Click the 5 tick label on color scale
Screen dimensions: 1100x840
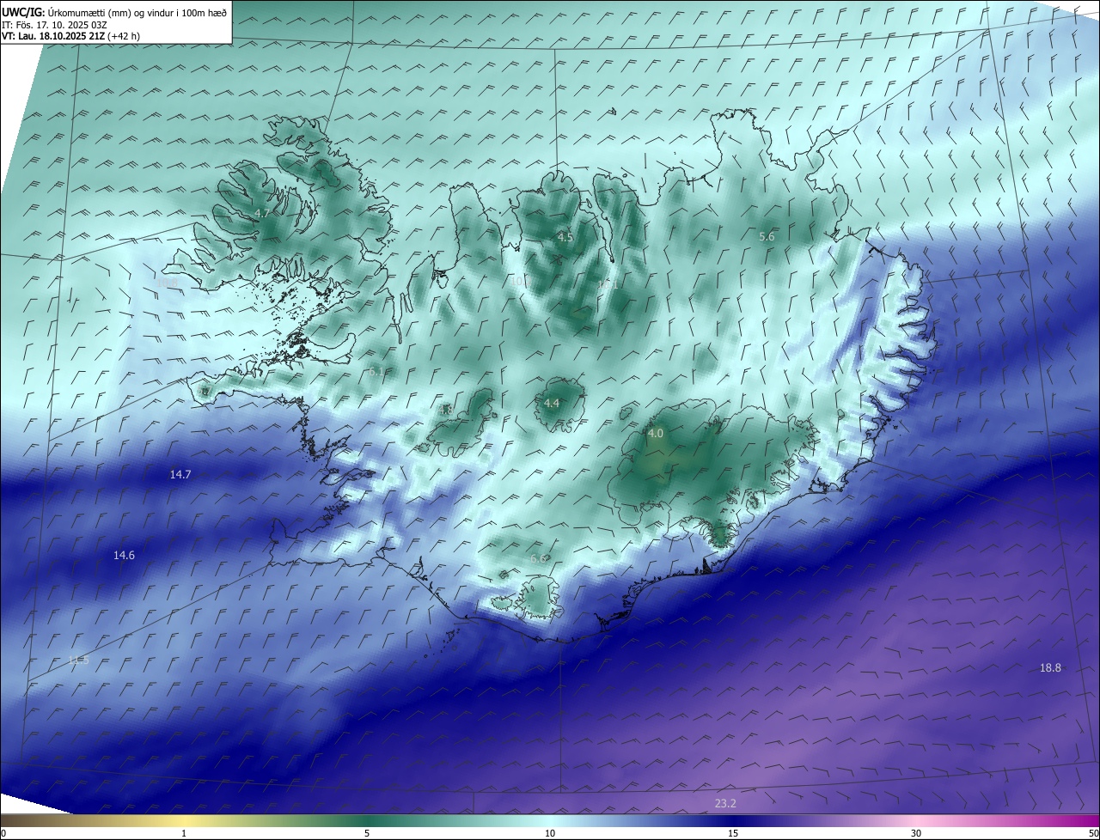pos(367,833)
